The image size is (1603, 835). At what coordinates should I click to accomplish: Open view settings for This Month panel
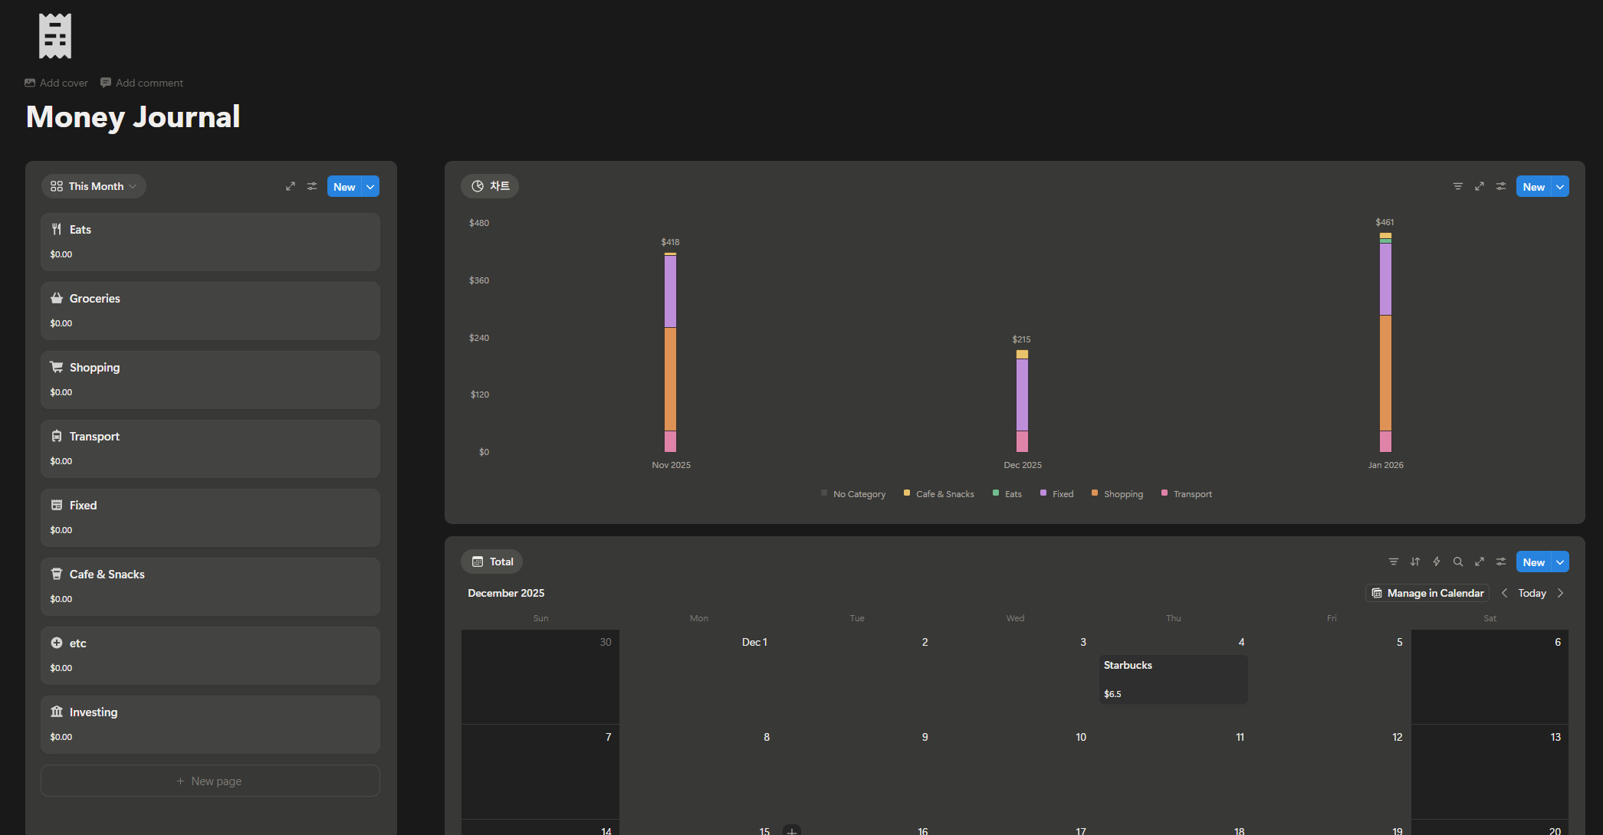point(312,186)
